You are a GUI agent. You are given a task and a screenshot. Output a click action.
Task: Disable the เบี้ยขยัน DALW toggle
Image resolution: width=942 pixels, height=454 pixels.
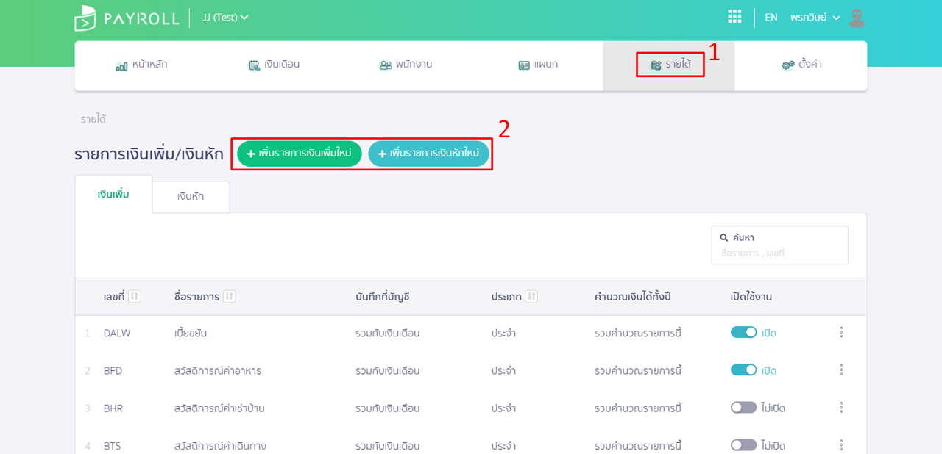[743, 333]
